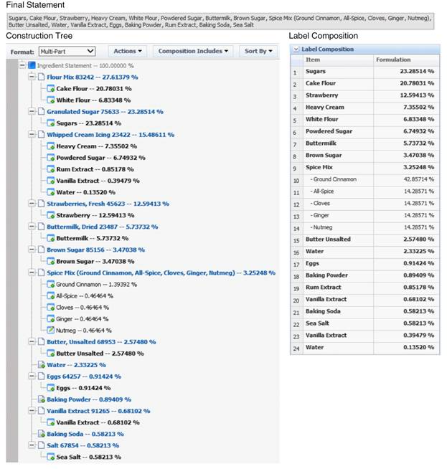
Task: Click the Flour Mix 83242 page icon
Action: pos(42,77)
